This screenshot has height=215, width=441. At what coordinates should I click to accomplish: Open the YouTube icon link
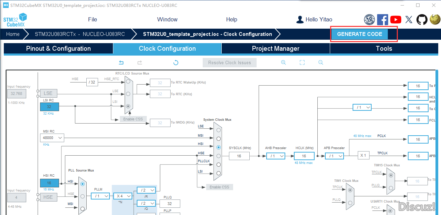[396, 20]
